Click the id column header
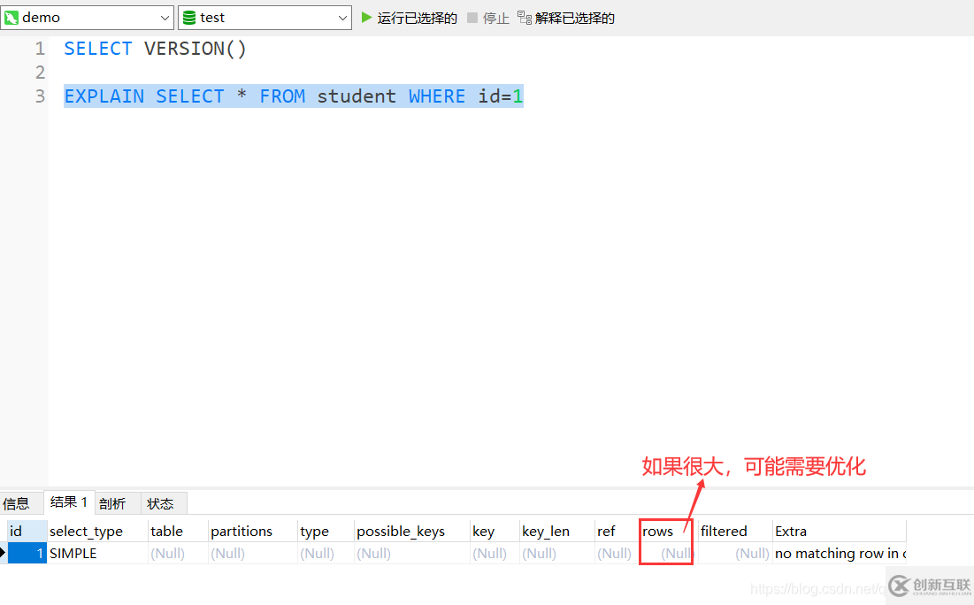 27,531
